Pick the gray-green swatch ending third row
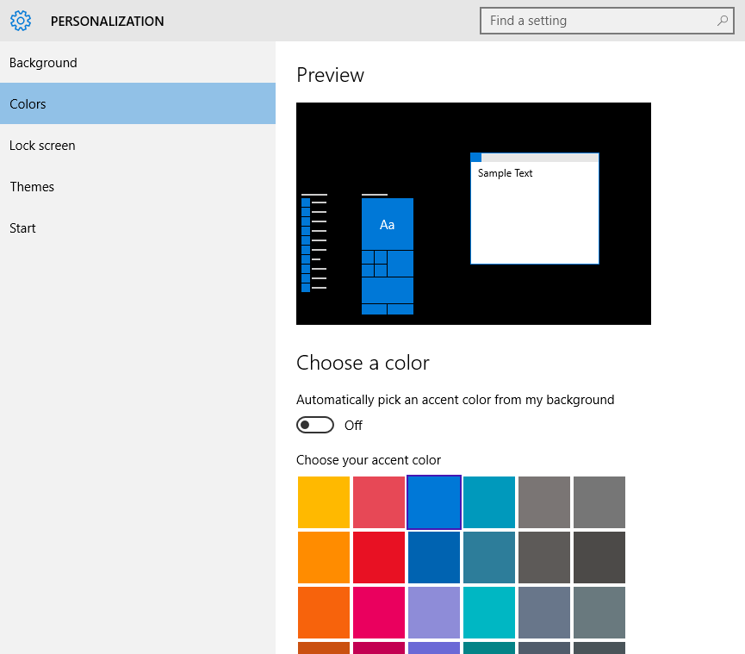The width and height of the screenshot is (745, 654). click(x=599, y=612)
